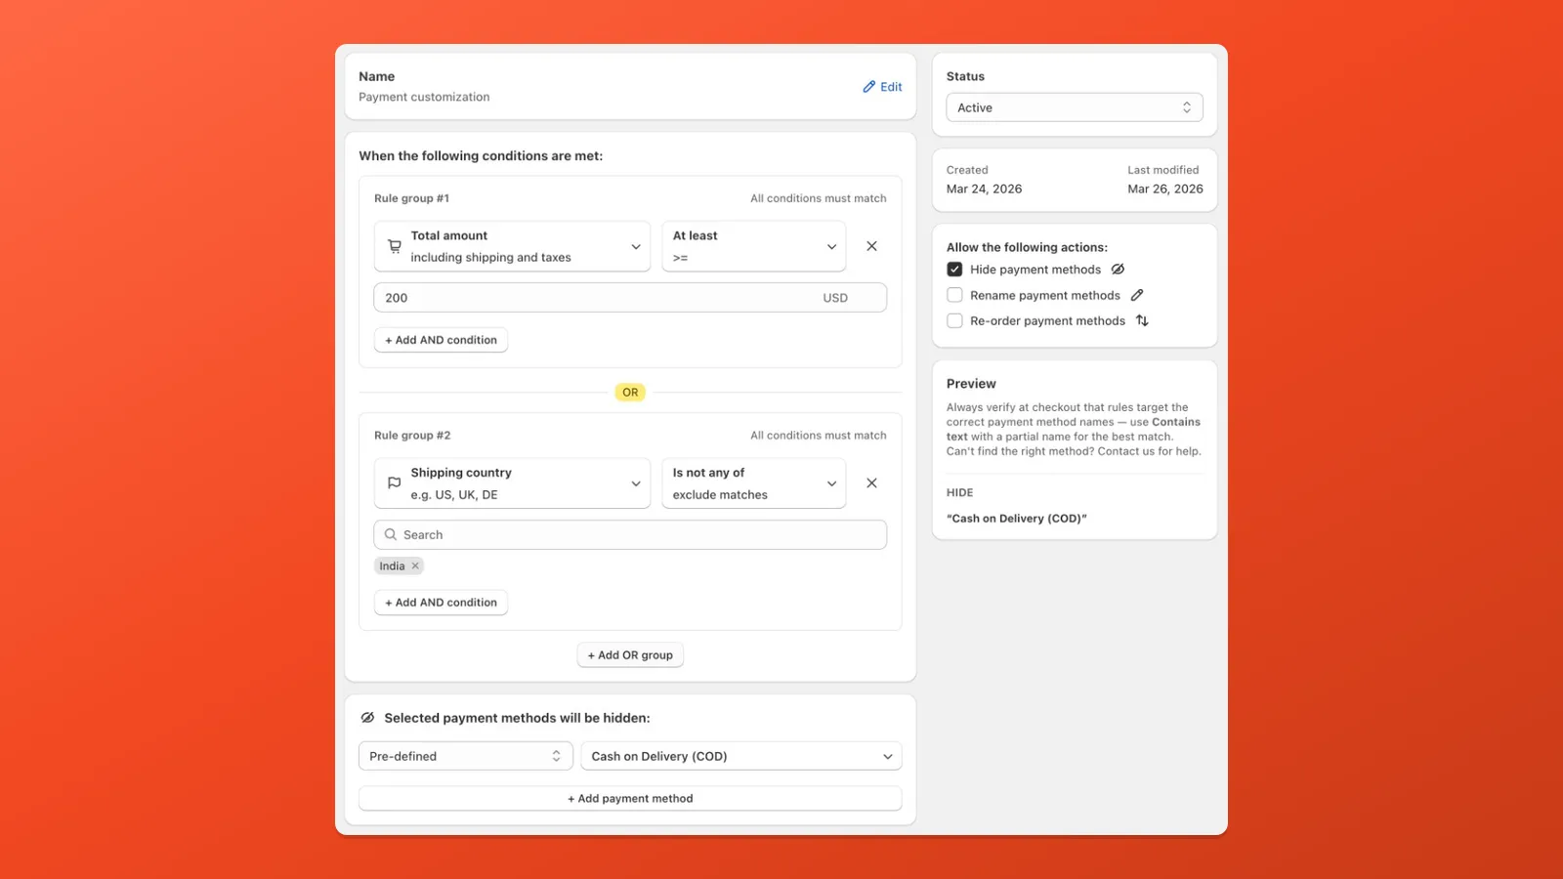Click the Add payment method button
Screen dimensions: 1563x879
(x=630, y=799)
